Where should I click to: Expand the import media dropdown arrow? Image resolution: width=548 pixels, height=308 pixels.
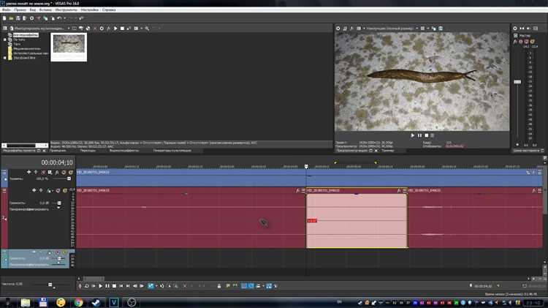(69, 29)
